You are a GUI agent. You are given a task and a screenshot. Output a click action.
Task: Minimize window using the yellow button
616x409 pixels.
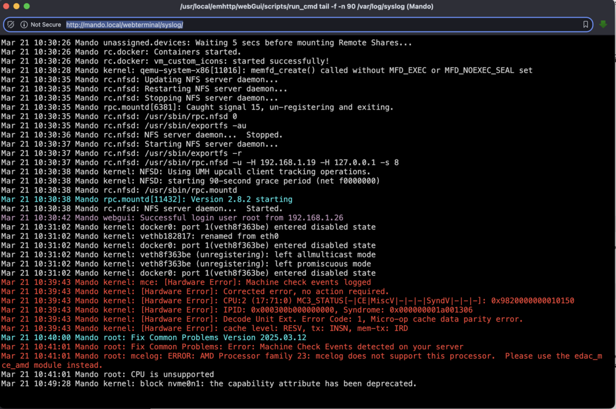(x=16, y=6)
